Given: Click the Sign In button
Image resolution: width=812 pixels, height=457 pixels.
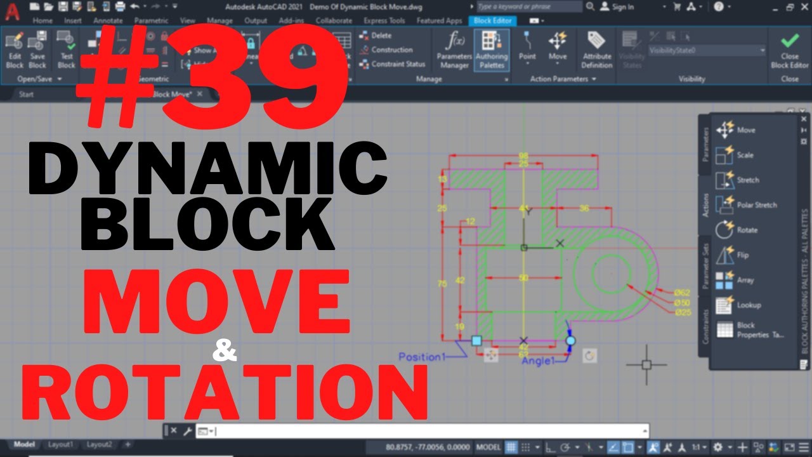Looking at the screenshot, I should tap(617, 6).
